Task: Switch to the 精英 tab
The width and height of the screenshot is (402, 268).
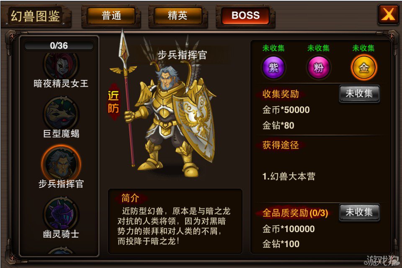Action: coord(178,15)
